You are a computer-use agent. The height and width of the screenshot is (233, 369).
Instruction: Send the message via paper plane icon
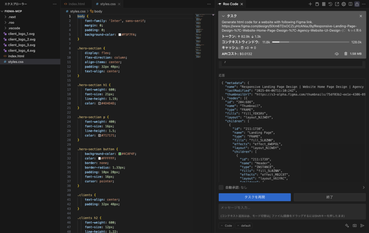coord(362,225)
